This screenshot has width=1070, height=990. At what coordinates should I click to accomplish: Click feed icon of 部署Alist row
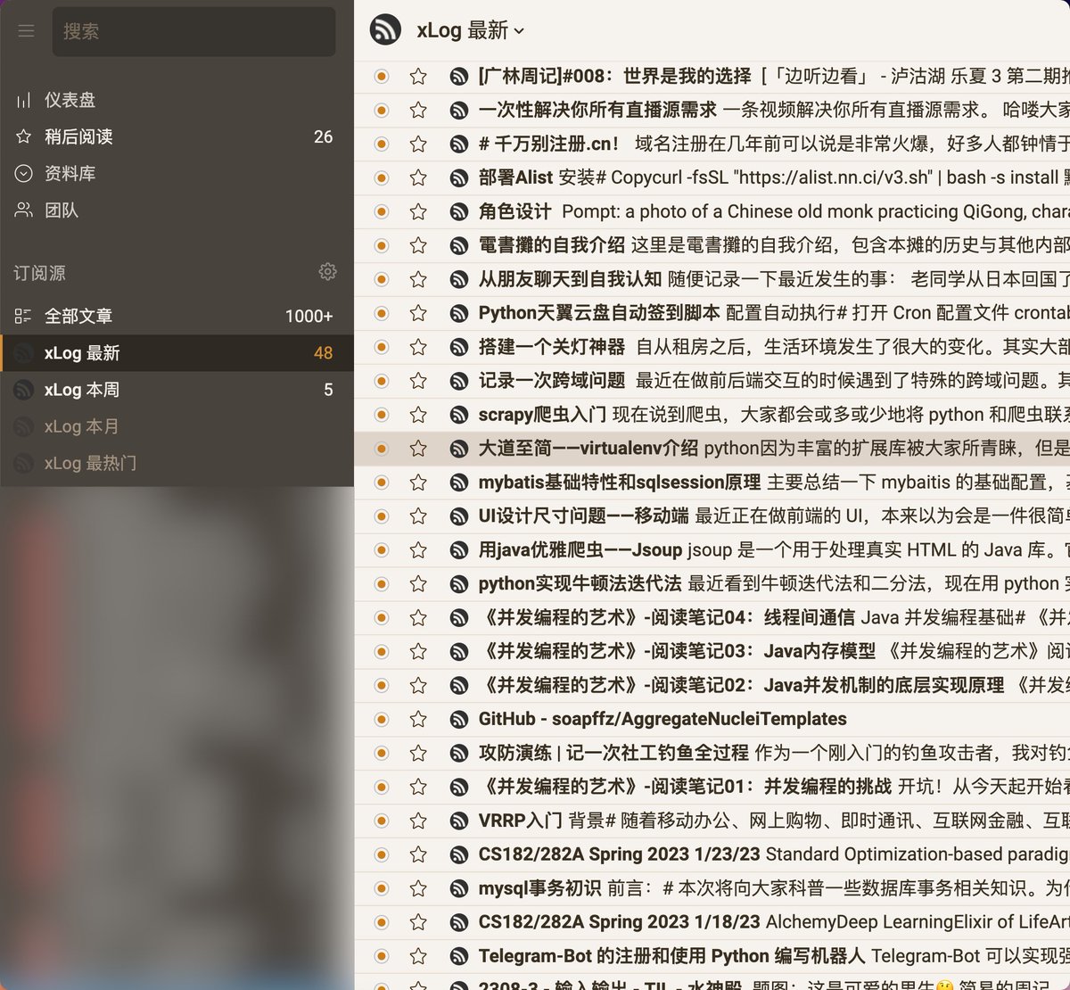click(x=458, y=178)
